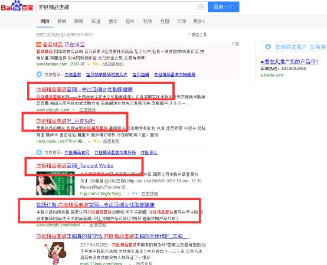The height and width of the screenshot is (265, 327).
Task: Click the e.baidu.com URL text
Action: point(272,75)
